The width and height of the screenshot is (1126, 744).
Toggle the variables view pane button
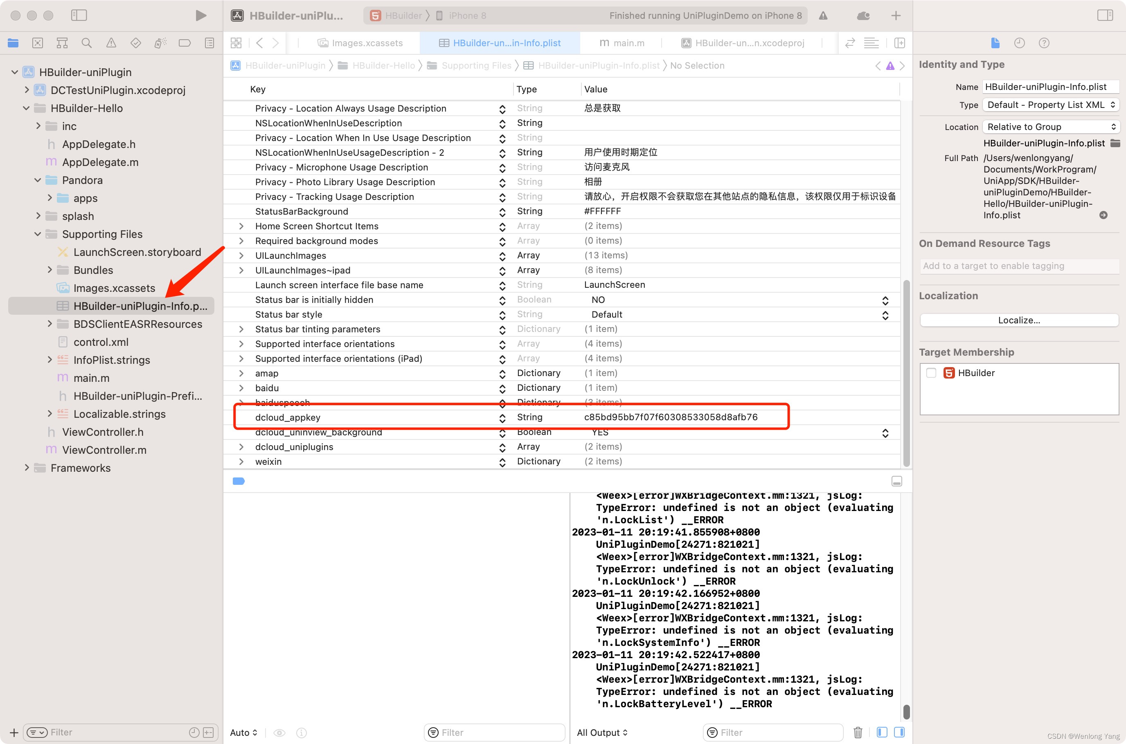(x=882, y=732)
